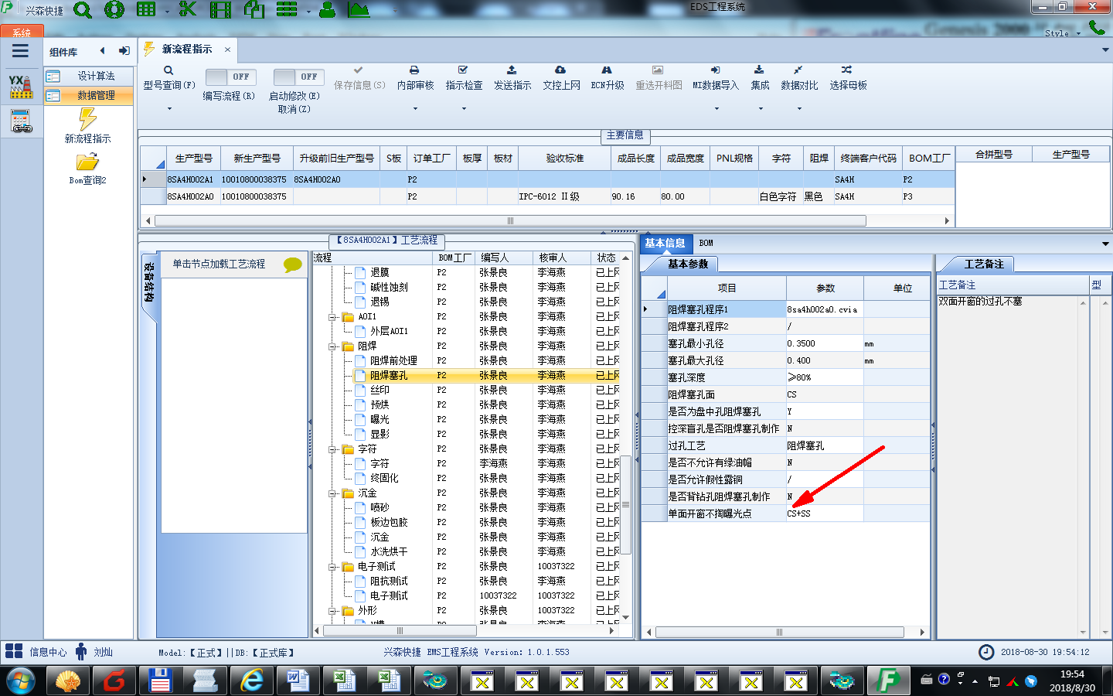This screenshot has width=1113, height=696.
Task: Click the calculator sidebar icon
Action: [21, 121]
